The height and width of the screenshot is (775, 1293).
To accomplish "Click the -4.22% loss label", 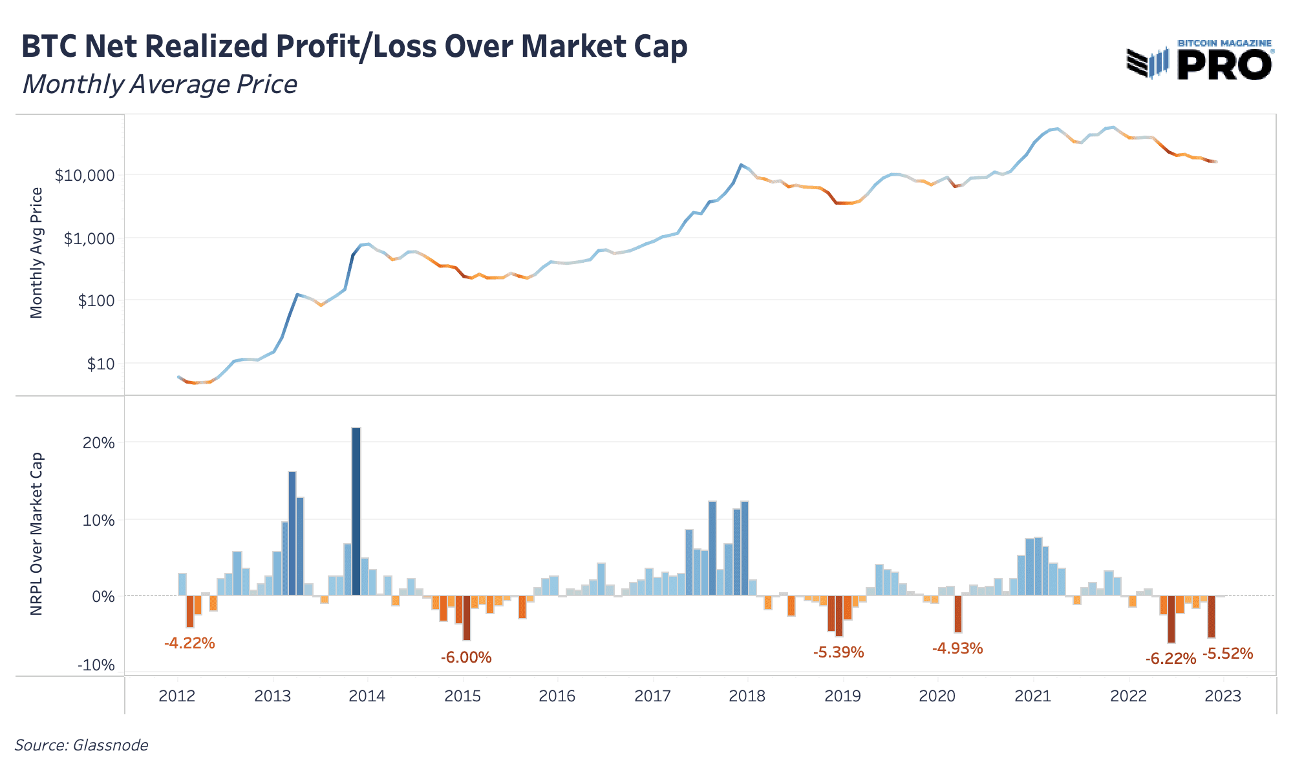I will click(x=189, y=643).
